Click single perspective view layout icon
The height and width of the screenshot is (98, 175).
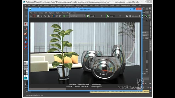(26, 63)
